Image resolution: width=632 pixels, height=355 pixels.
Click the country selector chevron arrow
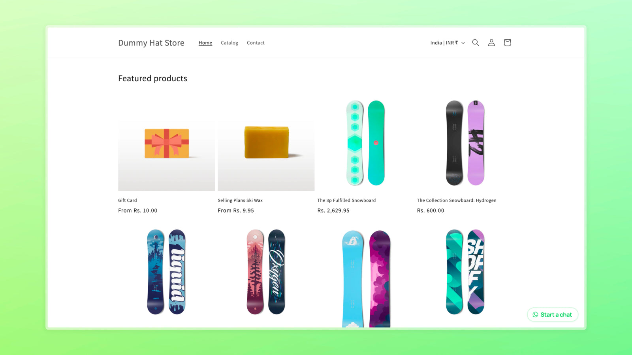click(x=463, y=43)
